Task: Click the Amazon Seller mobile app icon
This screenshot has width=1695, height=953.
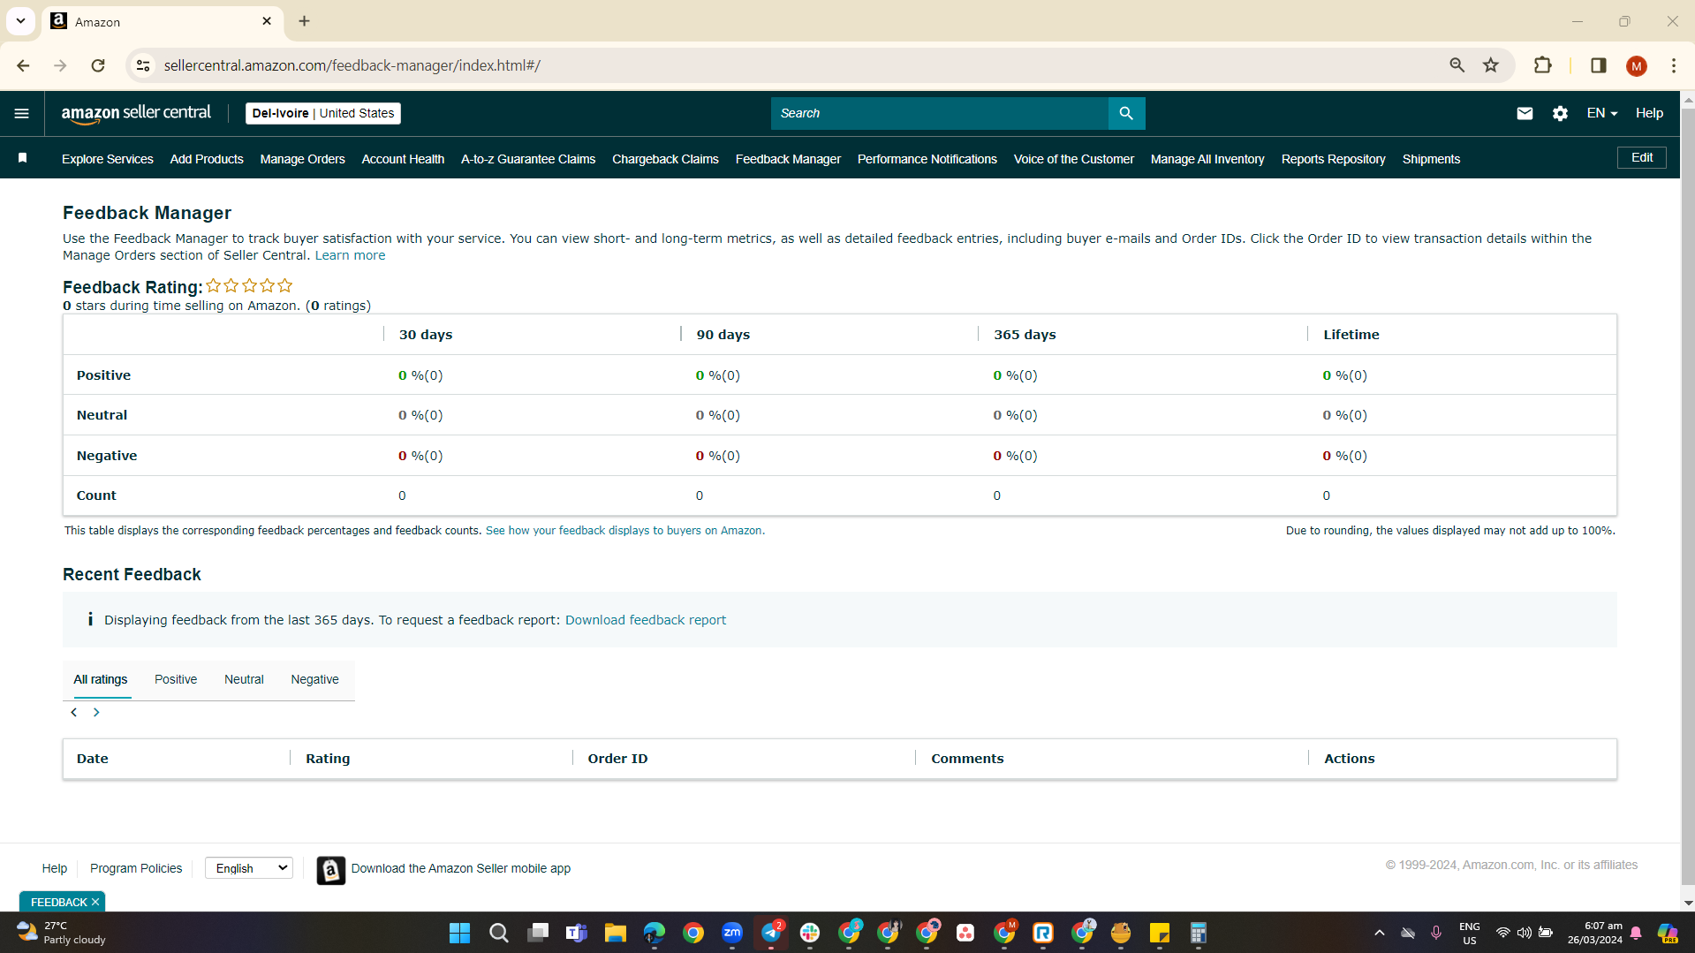Action: [x=331, y=870]
